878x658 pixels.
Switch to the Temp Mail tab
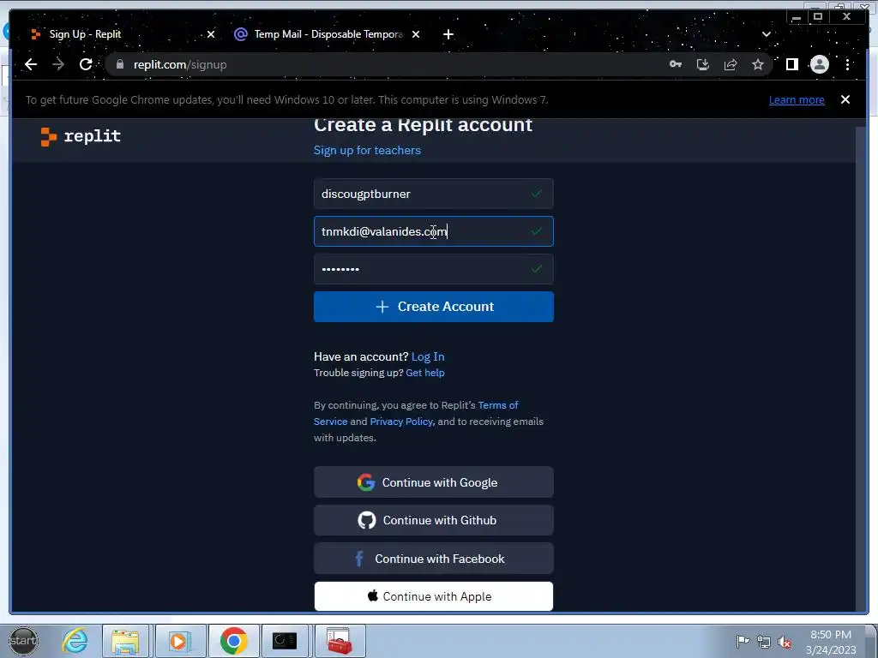click(x=328, y=34)
